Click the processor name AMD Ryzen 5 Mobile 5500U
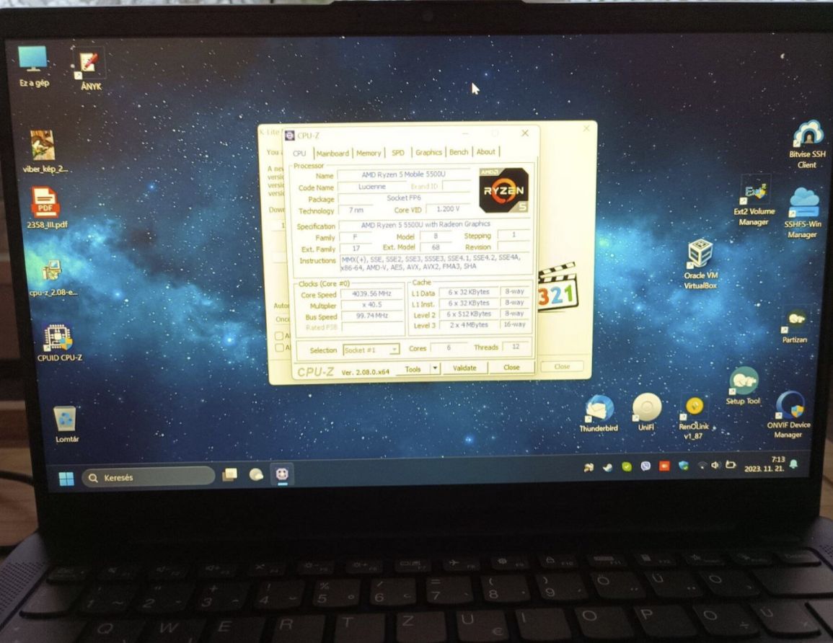This screenshot has width=833, height=643. tap(404, 174)
